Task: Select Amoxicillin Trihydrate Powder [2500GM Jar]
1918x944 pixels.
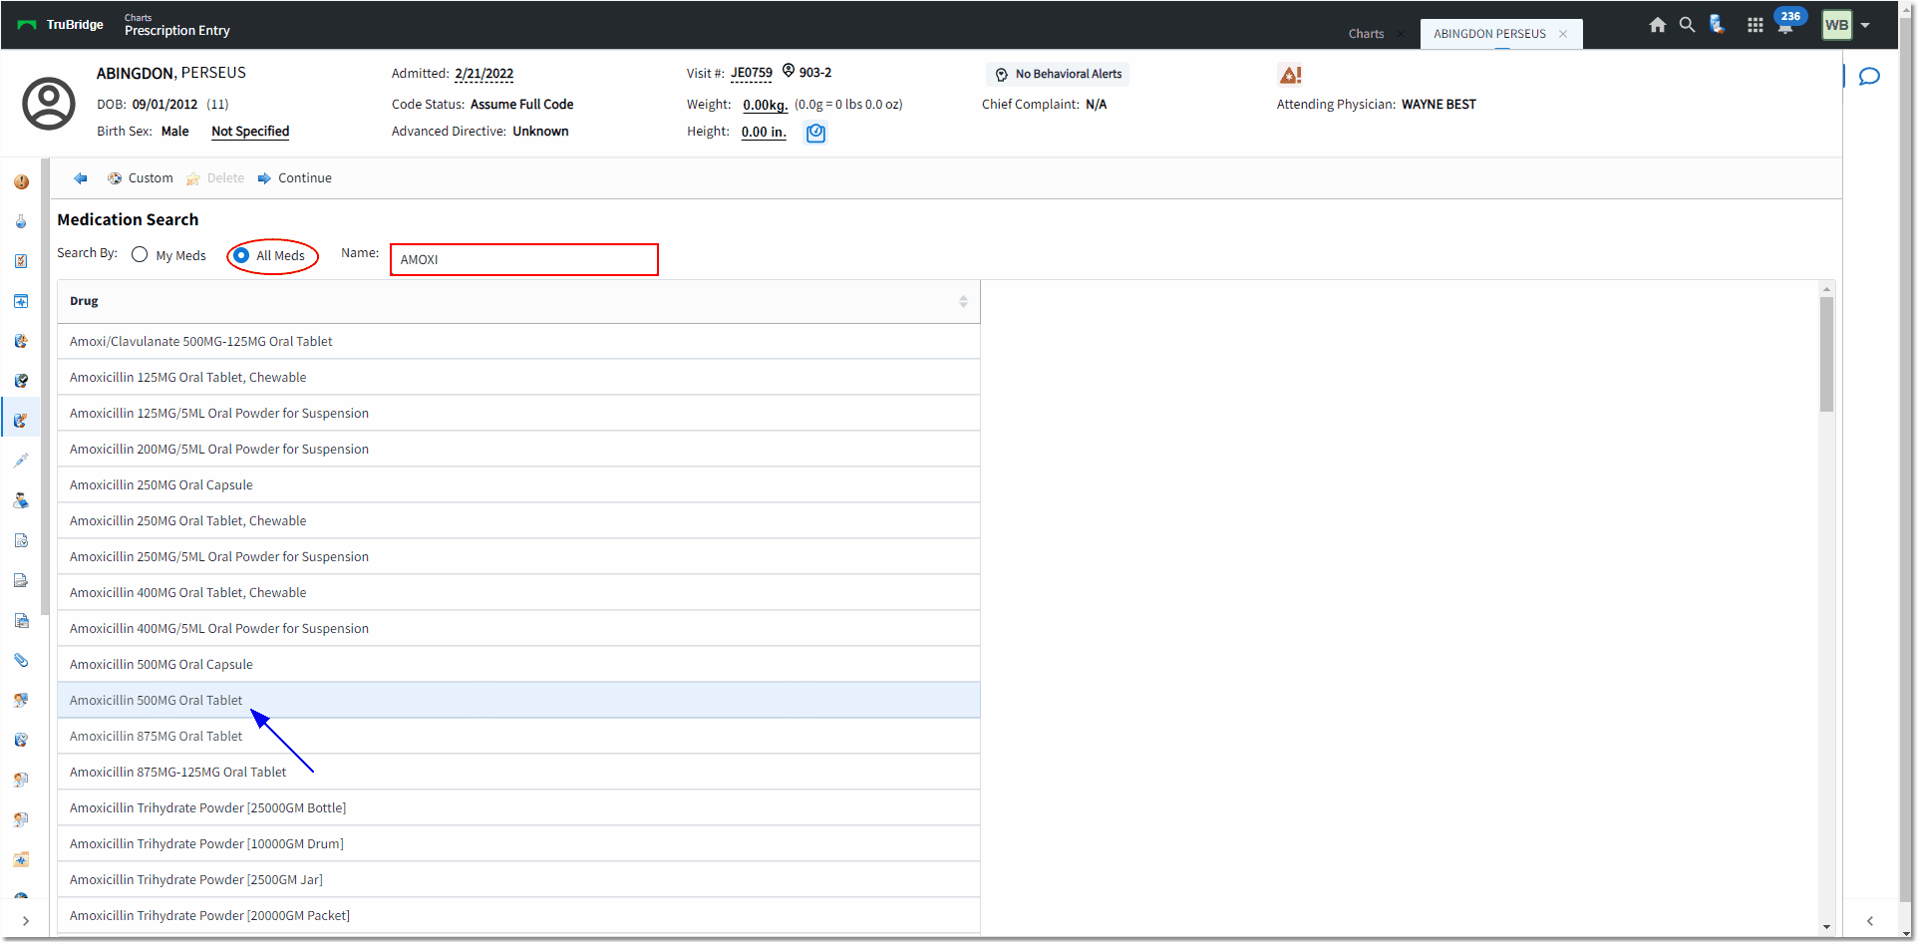Action: pos(518,879)
